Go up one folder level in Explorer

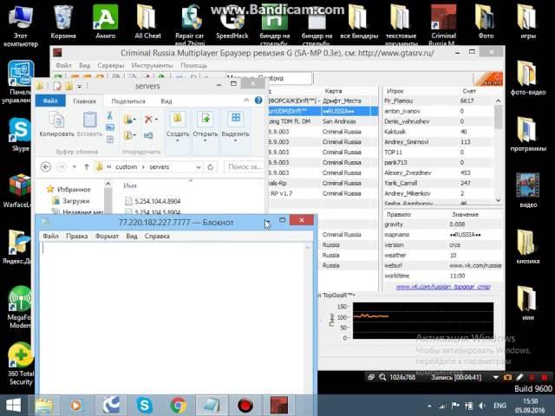click(87, 166)
